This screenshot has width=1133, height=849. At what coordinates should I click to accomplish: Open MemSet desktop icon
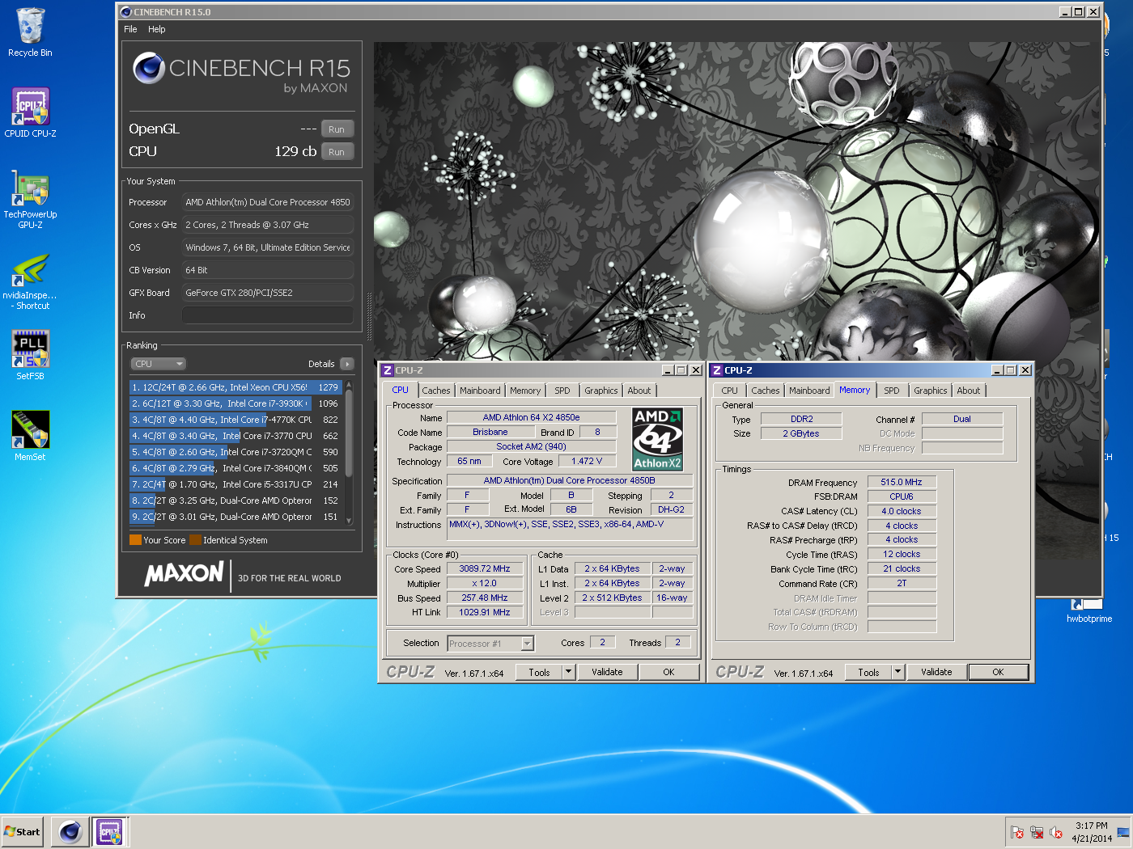tap(30, 436)
